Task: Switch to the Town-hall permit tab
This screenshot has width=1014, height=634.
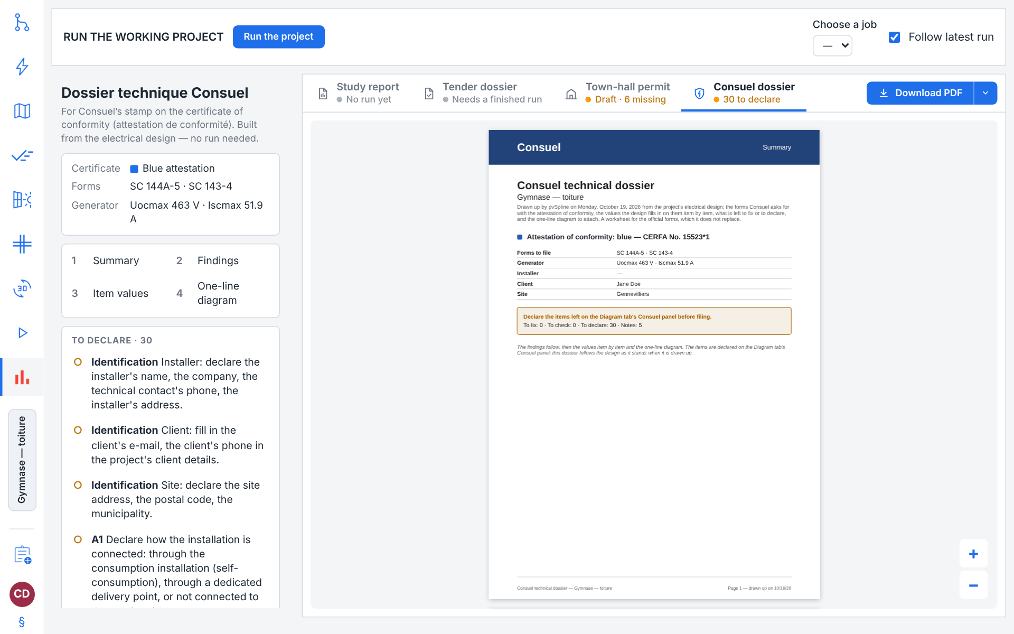Action: tap(618, 93)
